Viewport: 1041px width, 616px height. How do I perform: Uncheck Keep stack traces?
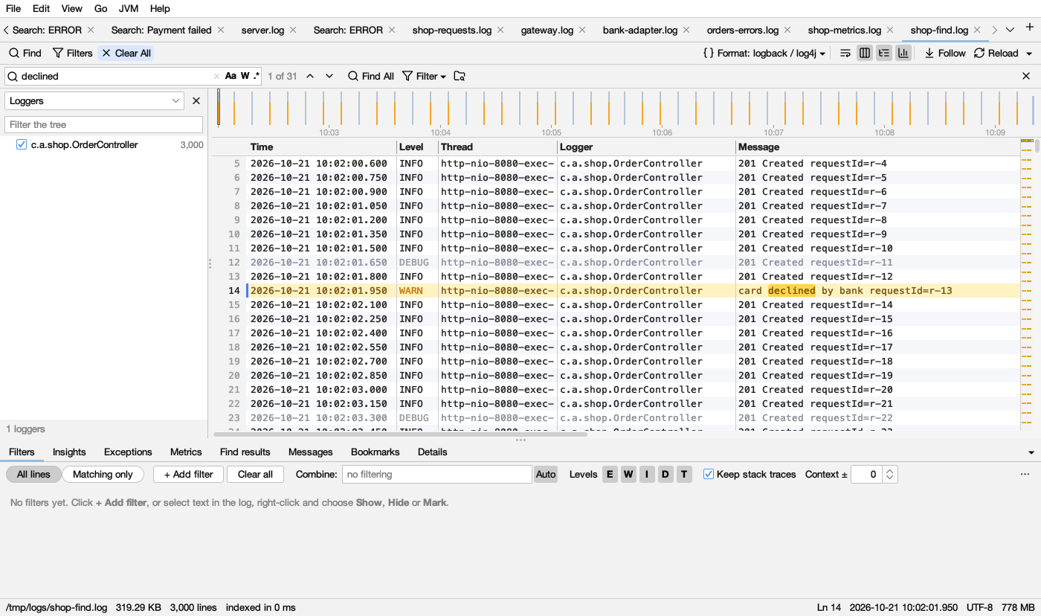coord(709,474)
